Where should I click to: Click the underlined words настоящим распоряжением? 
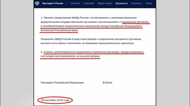pyautogui.click(x=55, y=56)
